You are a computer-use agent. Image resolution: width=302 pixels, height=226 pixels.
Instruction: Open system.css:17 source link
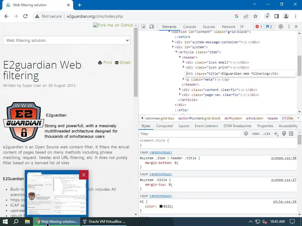click(x=284, y=180)
